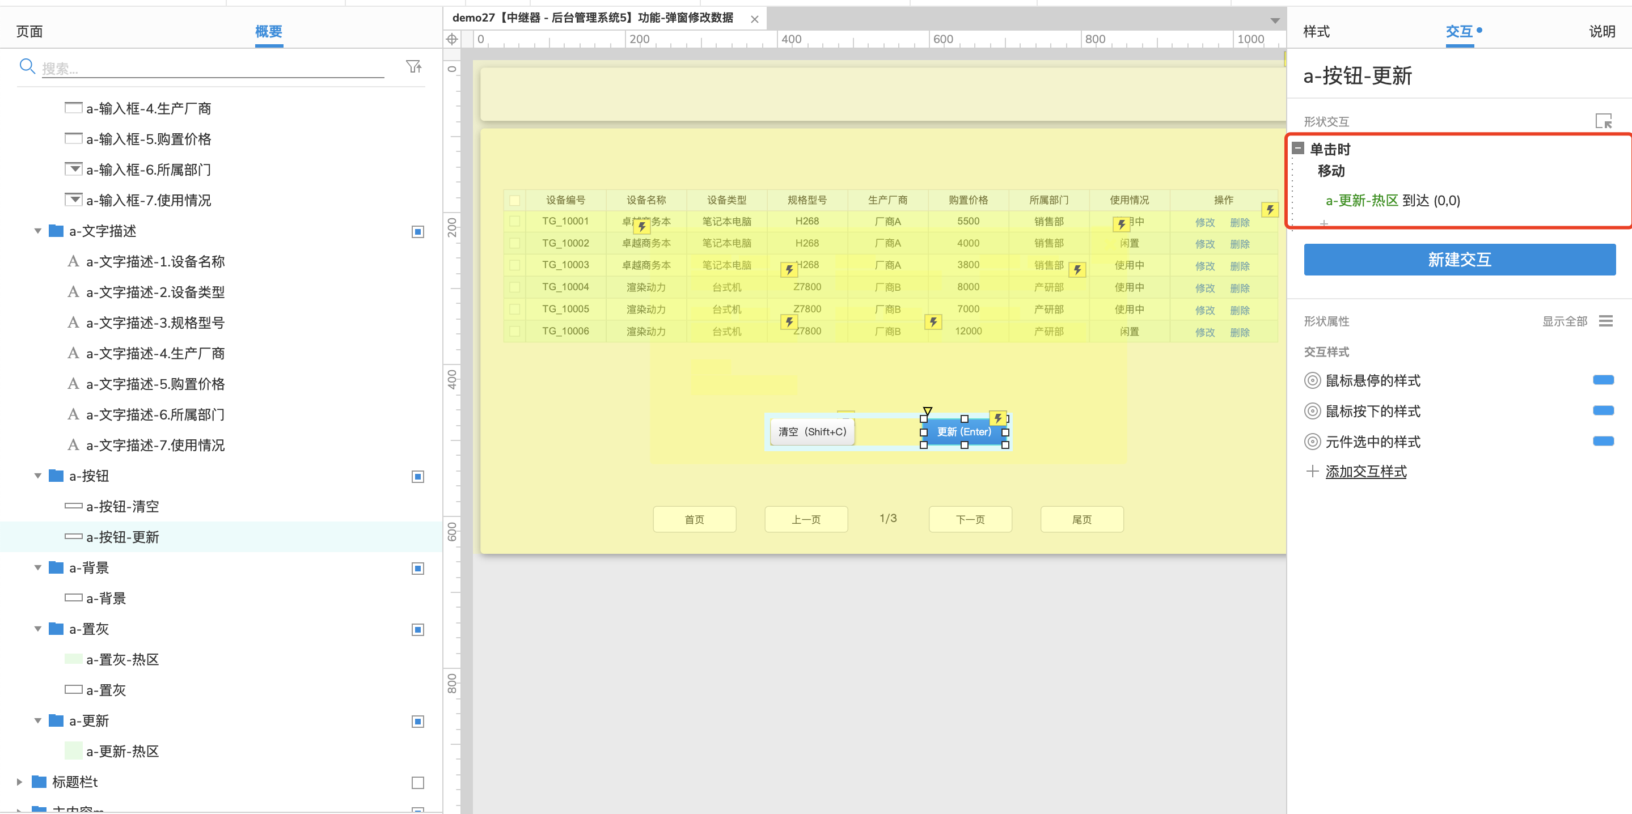Select the a-按钮-清空 rectangle icon

[74, 506]
